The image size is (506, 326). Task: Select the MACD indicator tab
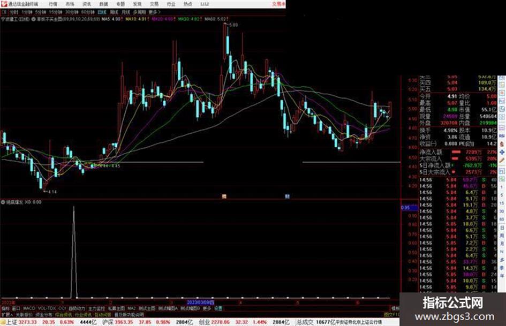click(x=29, y=308)
